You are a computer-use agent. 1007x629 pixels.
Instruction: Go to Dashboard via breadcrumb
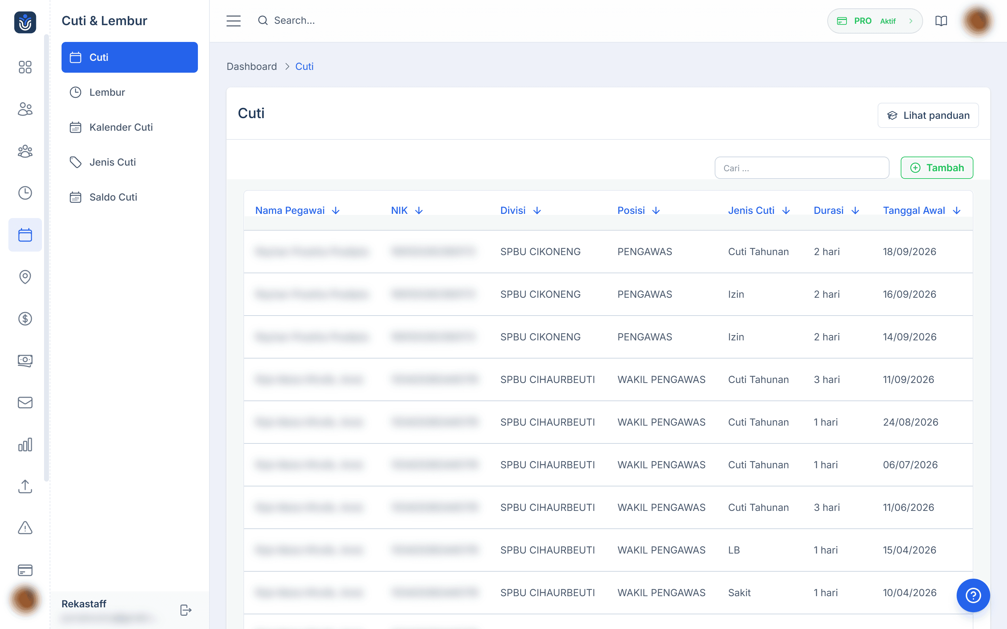pyautogui.click(x=252, y=66)
